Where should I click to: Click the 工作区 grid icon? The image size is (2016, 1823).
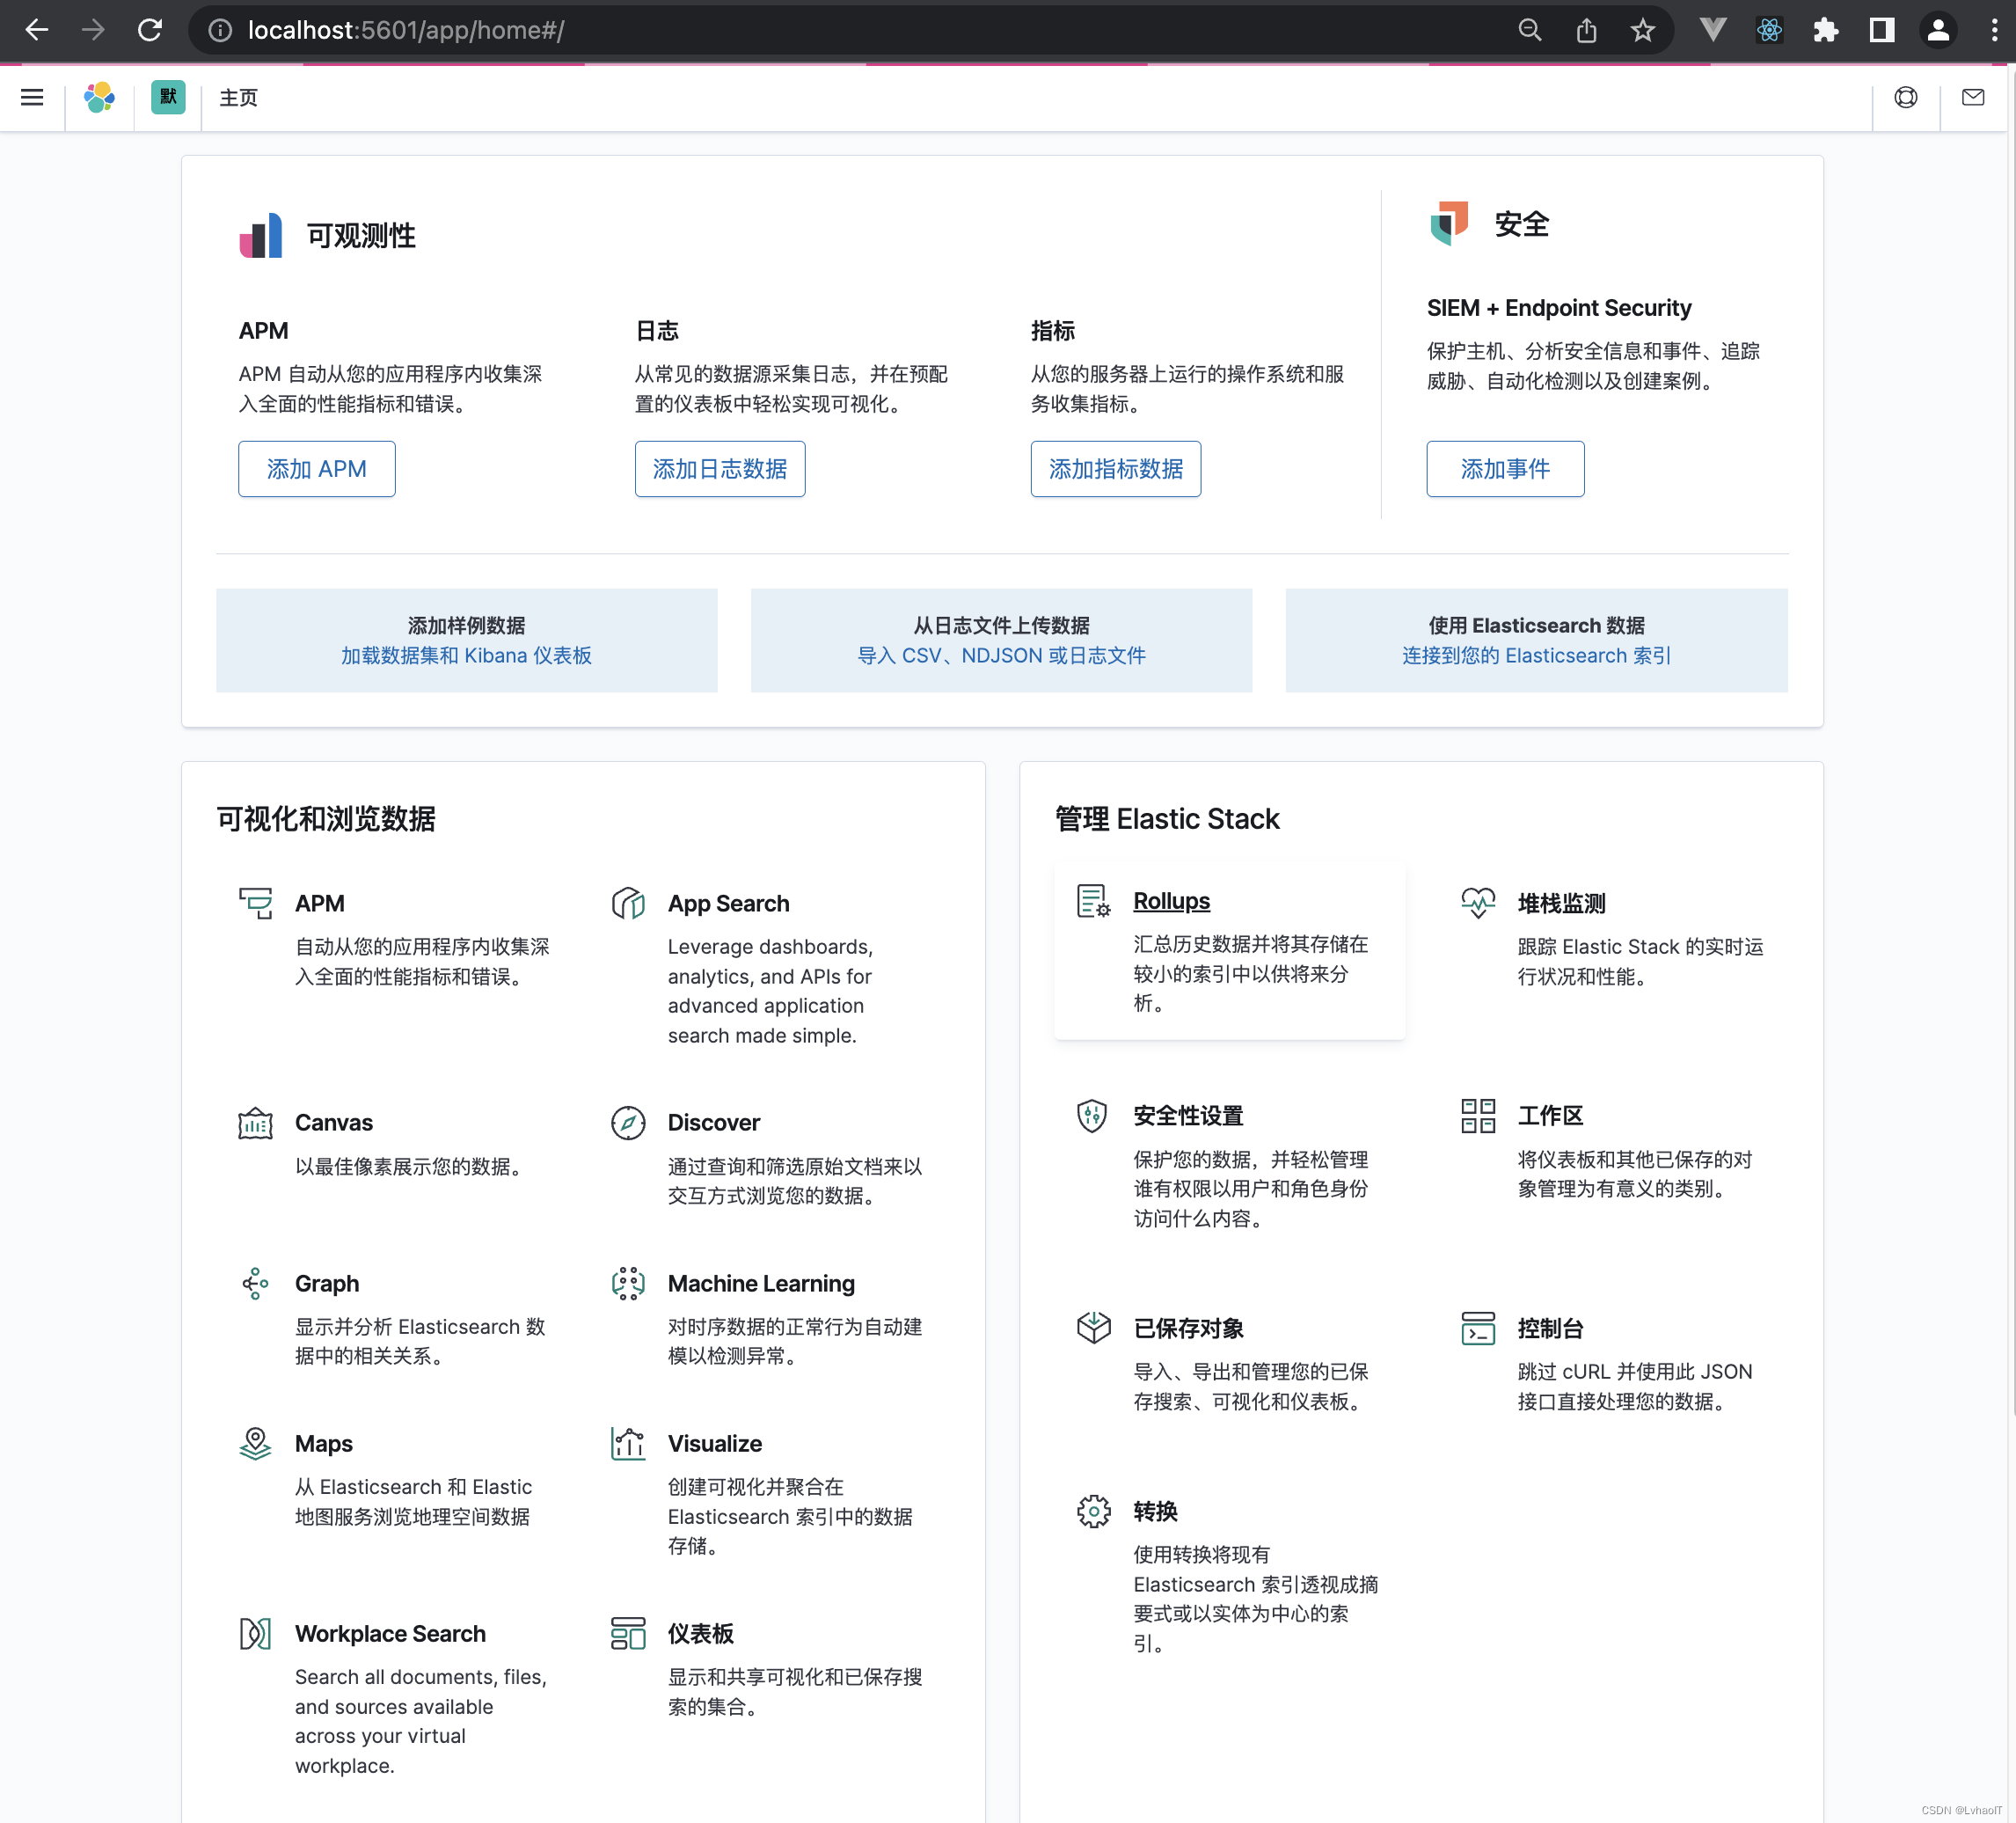[1478, 1115]
